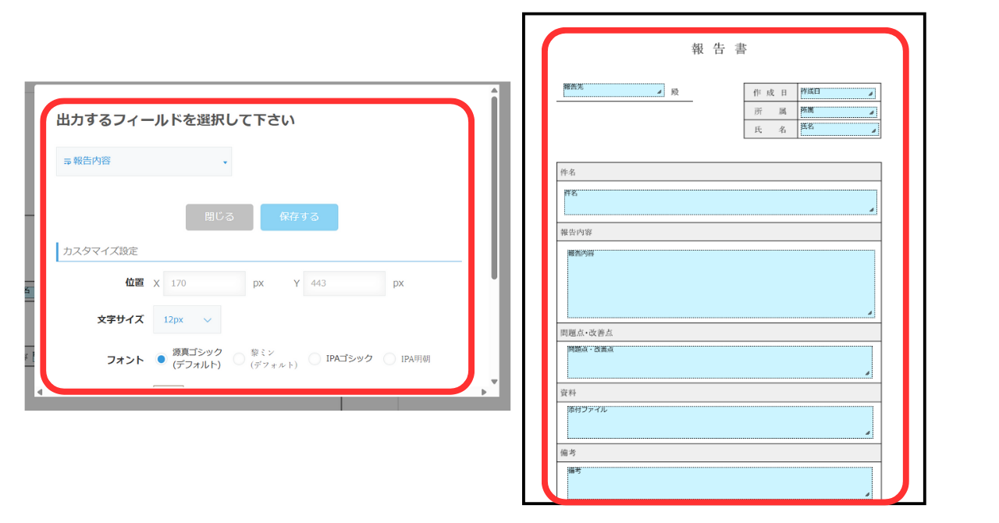Viewport: 999px width, 523px height.
Task: Click the 文字サイズ label
Action: [x=120, y=319]
